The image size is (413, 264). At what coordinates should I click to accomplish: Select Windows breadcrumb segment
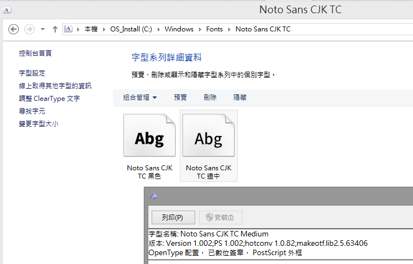[x=179, y=29]
